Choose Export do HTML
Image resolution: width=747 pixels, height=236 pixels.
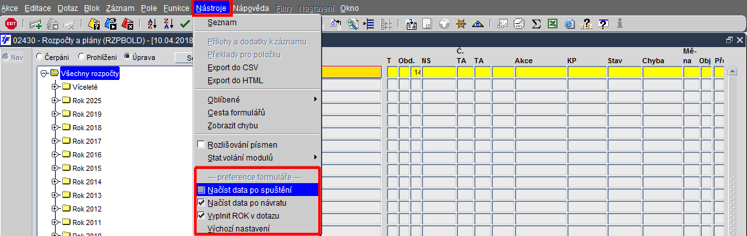(258, 80)
